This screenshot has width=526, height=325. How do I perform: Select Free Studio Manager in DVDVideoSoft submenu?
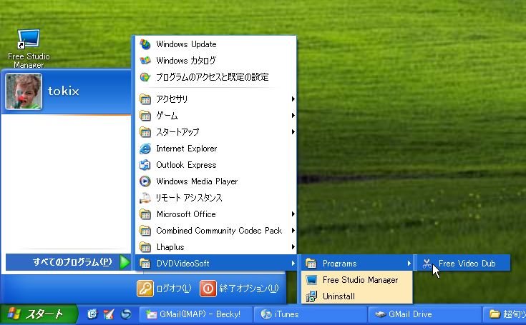(357, 280)
